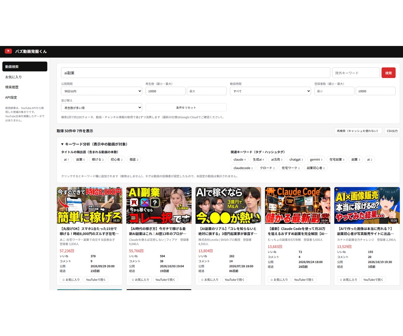The width and height of the screenshot is (403, 336).
Task: Click the tag chip ai 2
Action: pos(369,159)
